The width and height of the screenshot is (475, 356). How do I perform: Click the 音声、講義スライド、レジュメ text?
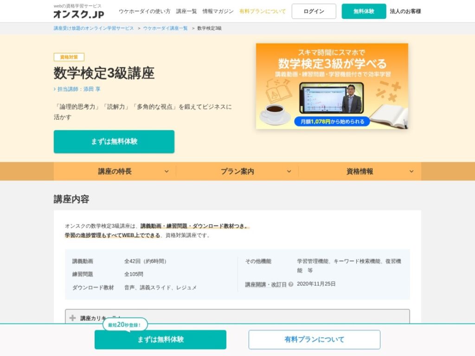[160, 287]
